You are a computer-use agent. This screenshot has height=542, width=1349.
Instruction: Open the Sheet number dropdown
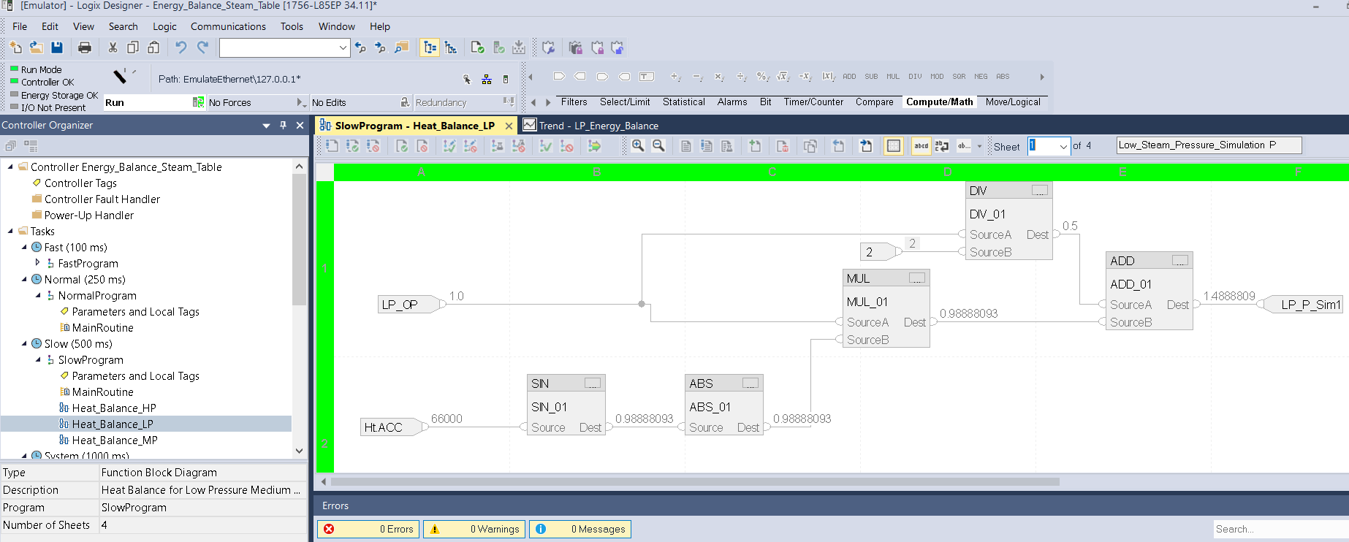tap(1063, 146)
